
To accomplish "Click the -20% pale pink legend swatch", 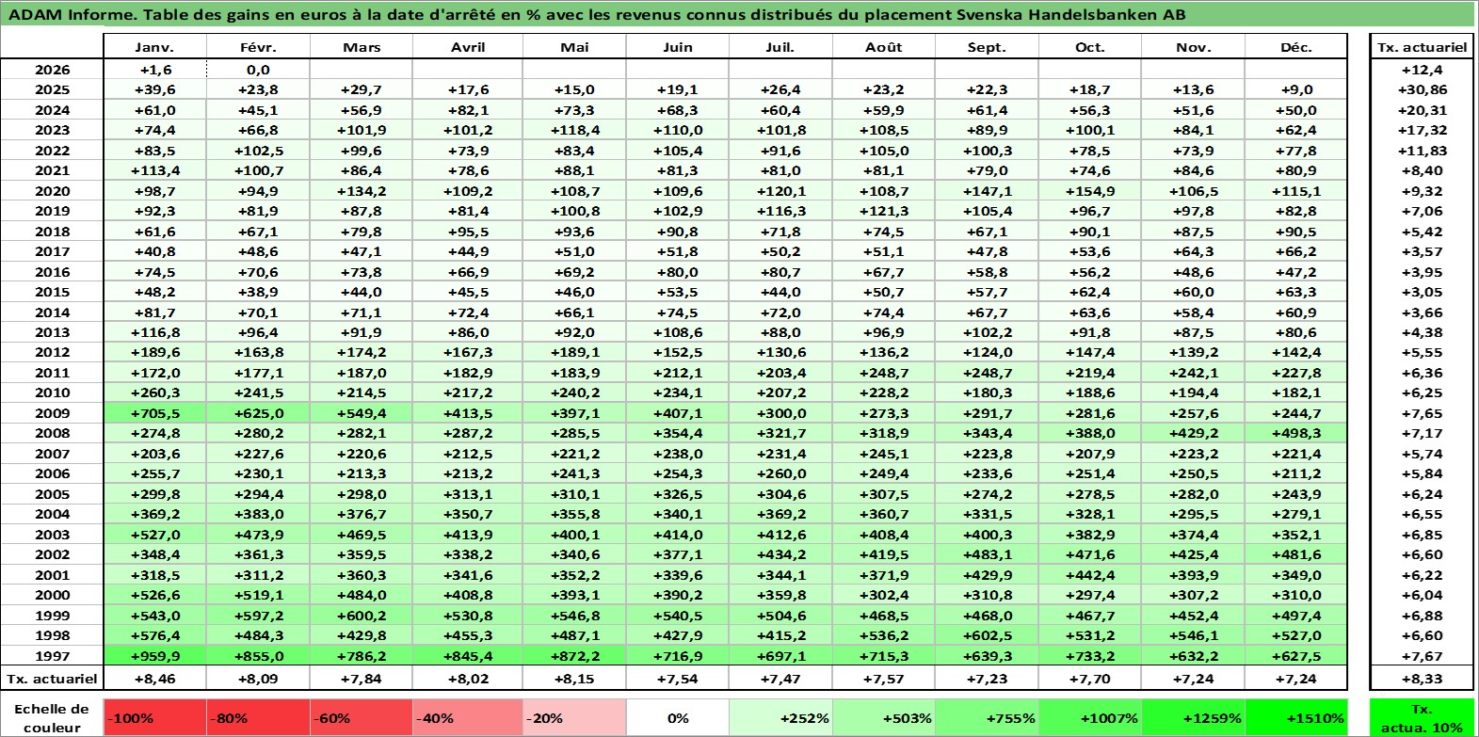I will click(x=574, y=717).
